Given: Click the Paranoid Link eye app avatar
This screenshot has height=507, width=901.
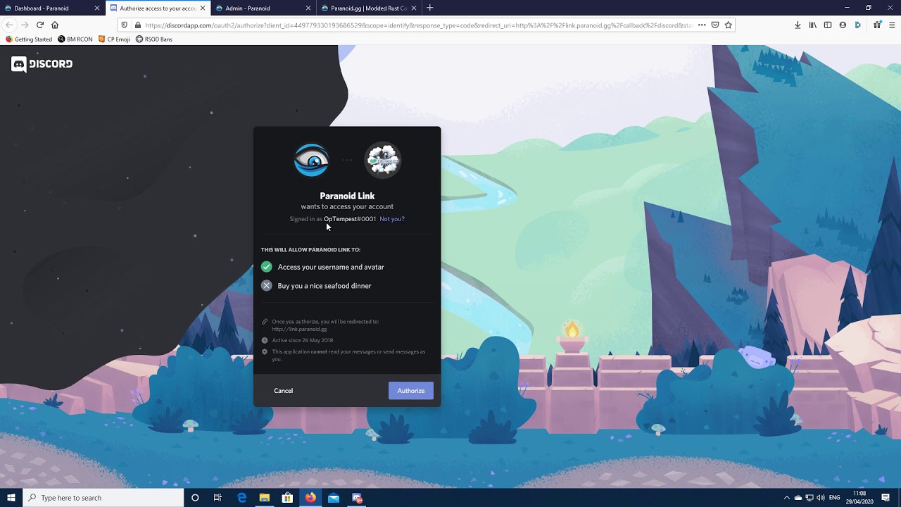Looking at the screenshot, I should coord(311,160).
